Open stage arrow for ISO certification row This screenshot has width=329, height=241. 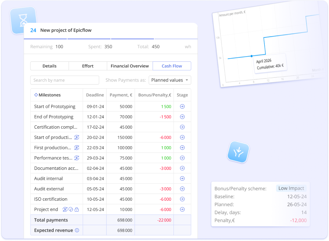coord(182,199)
